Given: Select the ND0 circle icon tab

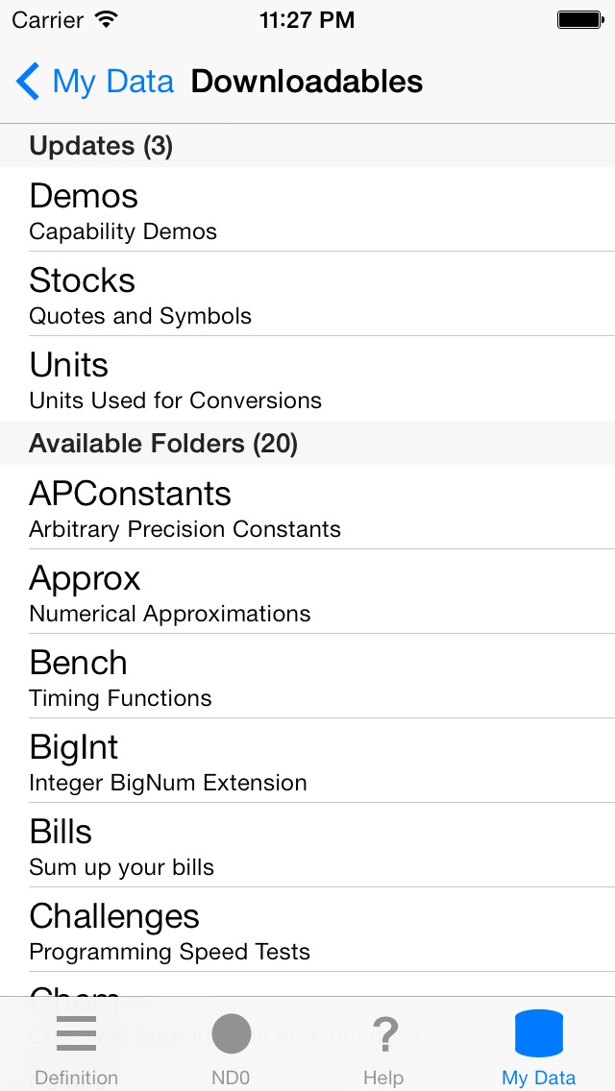Looking at the screenshot, I should [231, 1034].
